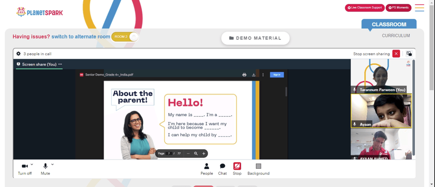Open the DEMO MATERIAL folder

click(x=255, y=38)
